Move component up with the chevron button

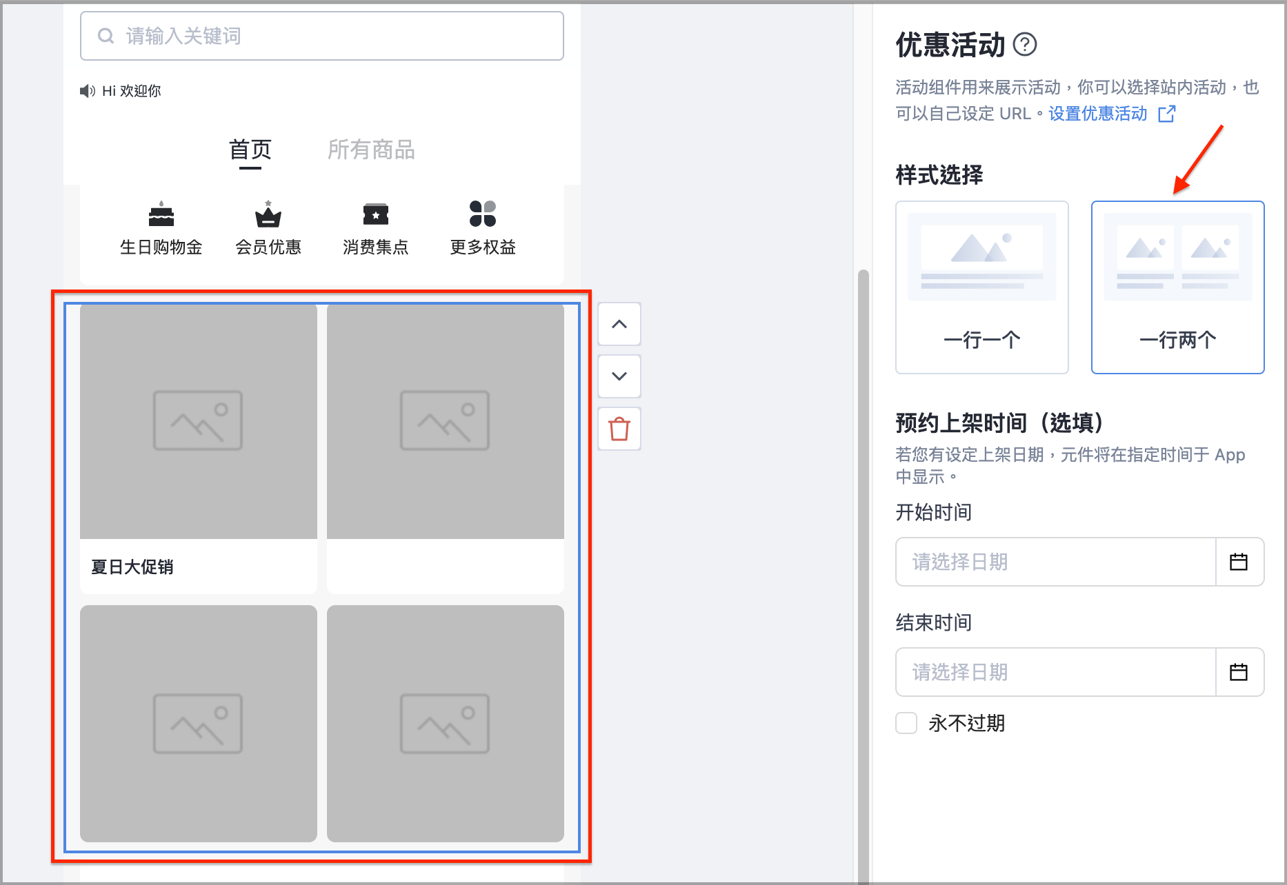click(x=619, y=324)
